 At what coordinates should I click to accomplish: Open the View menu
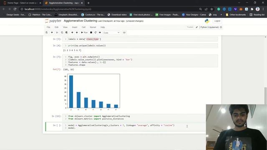[x=65, y=27]
